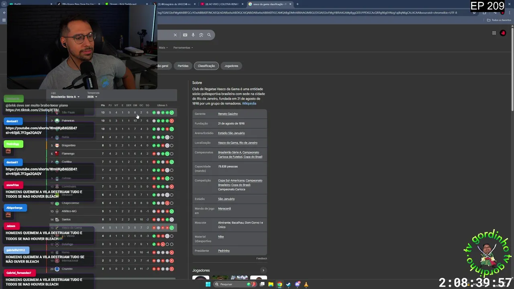Open a new browser tab
Screen dimensions: 514x289
point(297,4)
